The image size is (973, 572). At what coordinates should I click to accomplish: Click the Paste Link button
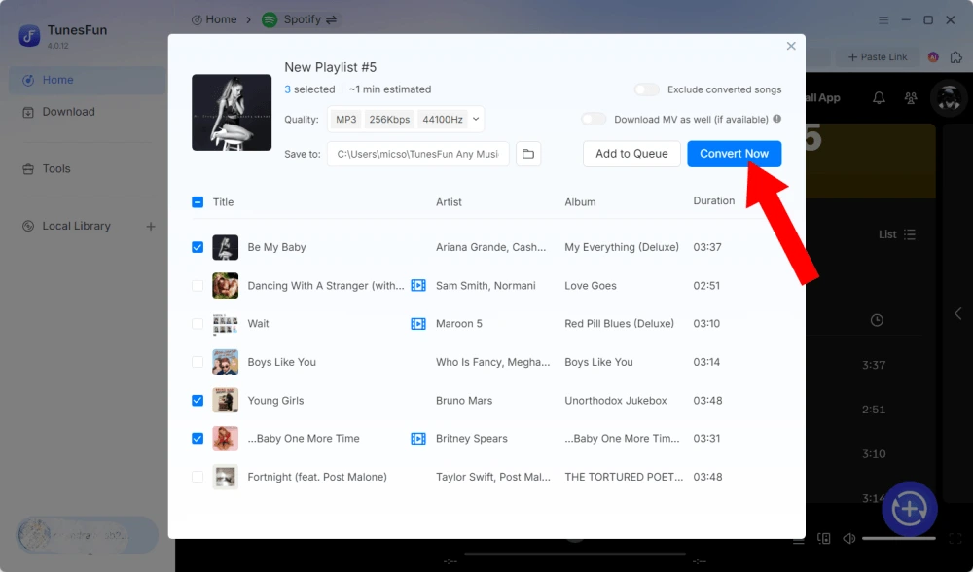coord(878,57)
